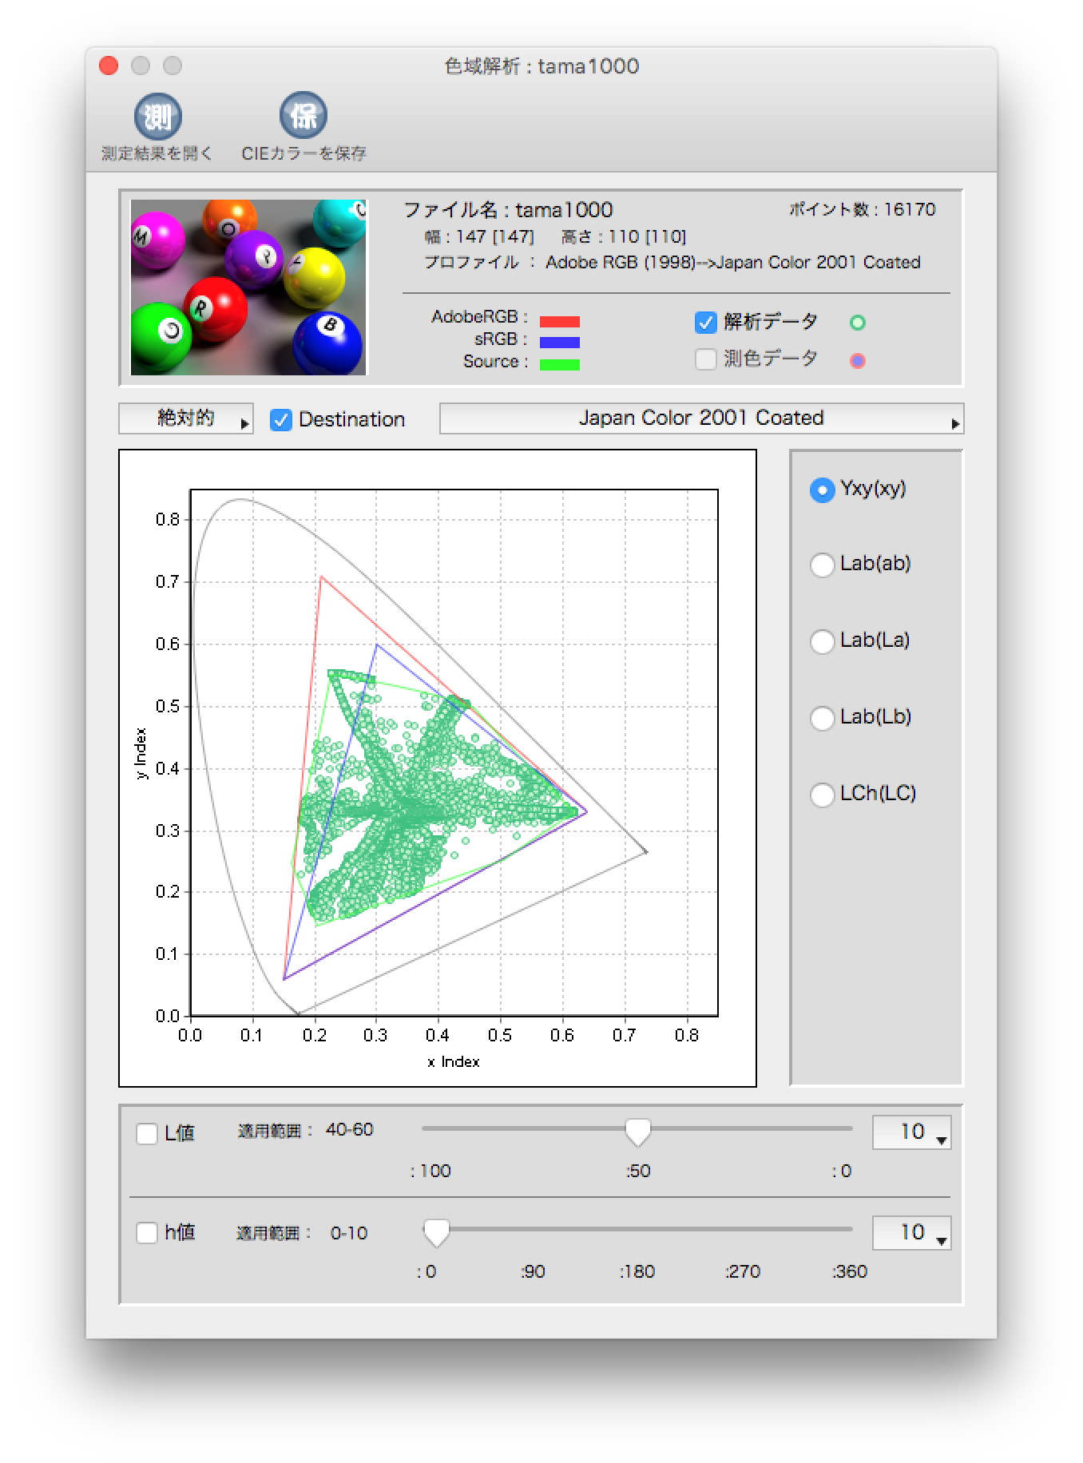Click the sRGB blue color swatch
The width and height of the screenshot is (1083, 1463).
click(x=560, y=343)
